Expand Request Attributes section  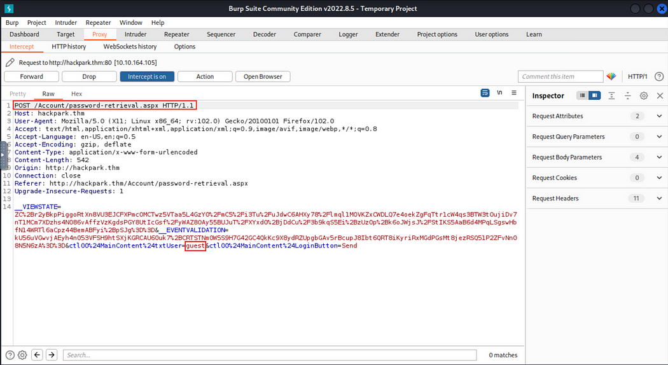click(x=658, y=116)
